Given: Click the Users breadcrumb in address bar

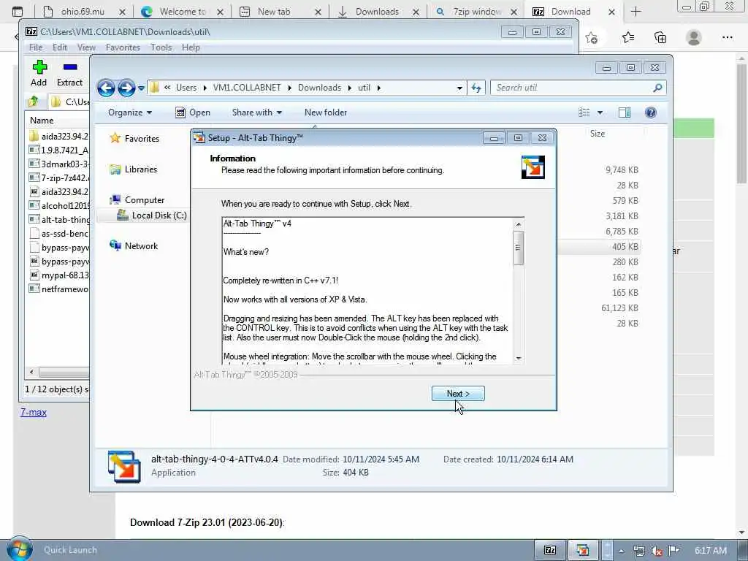Looking at the screenshot, I should pos(186,88).
